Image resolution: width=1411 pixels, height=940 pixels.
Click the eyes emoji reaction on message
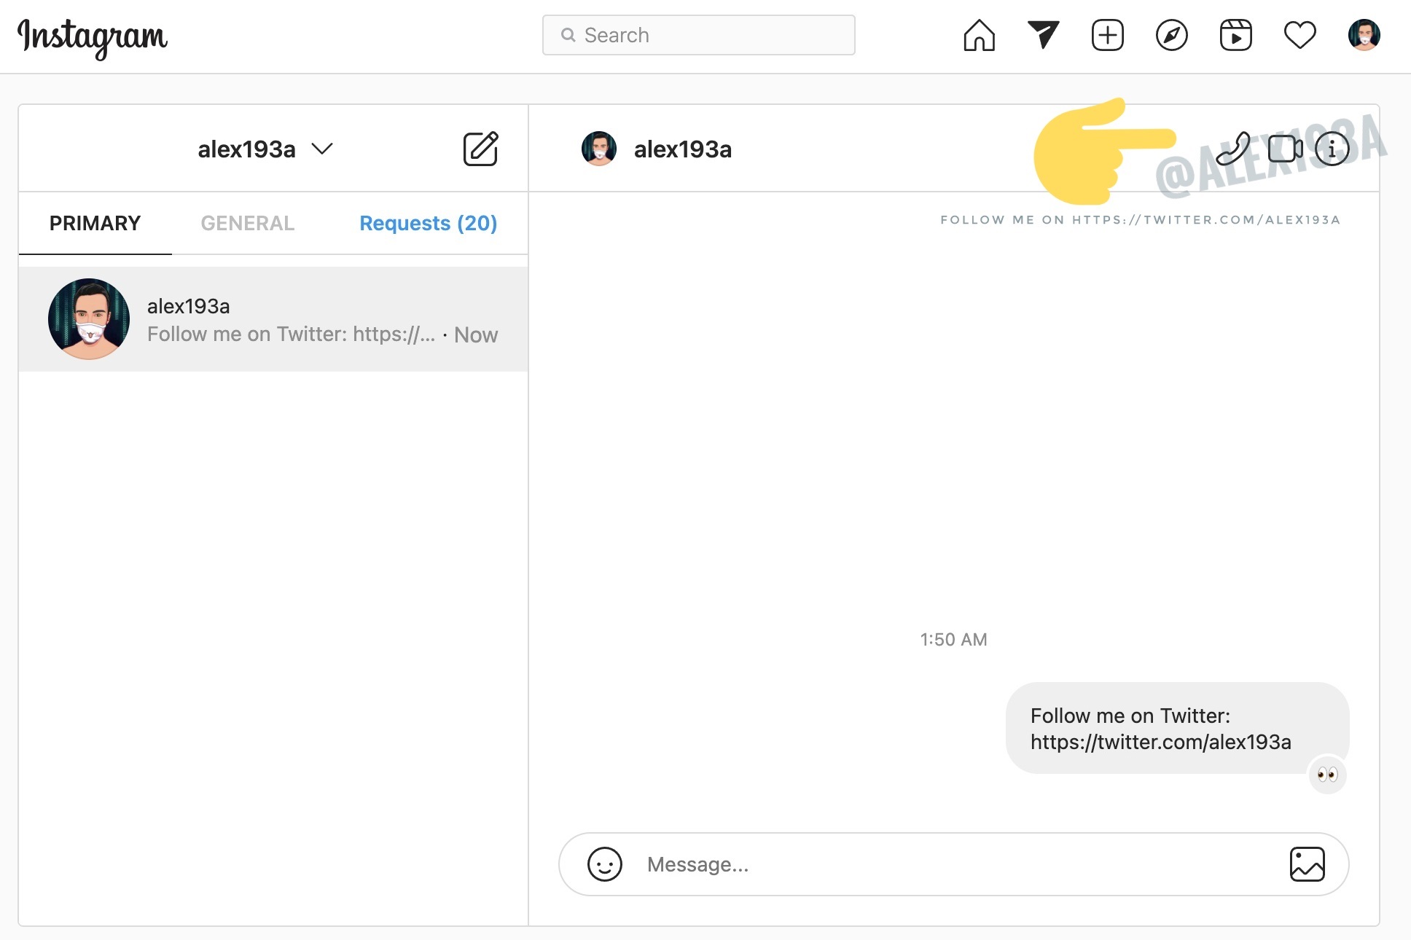point(1327,775)
